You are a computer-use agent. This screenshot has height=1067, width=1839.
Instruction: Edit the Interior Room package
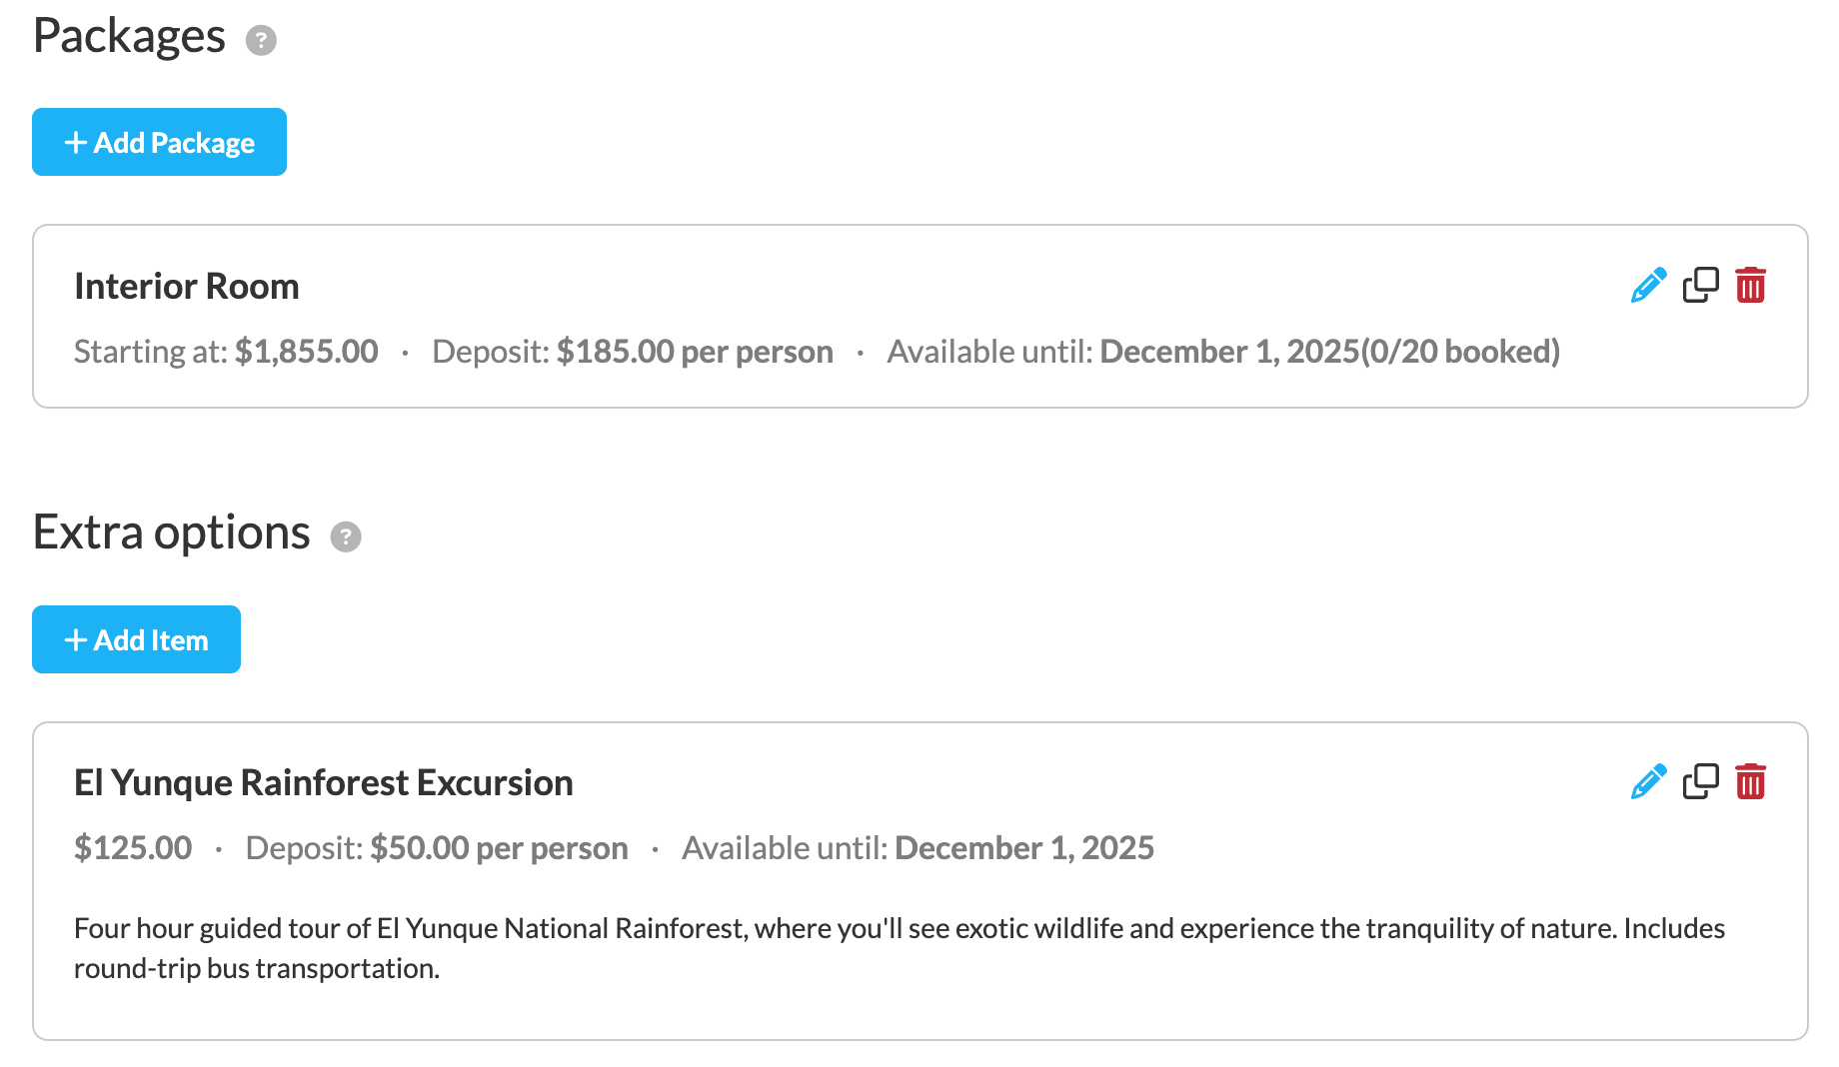tap(1648, 286)
